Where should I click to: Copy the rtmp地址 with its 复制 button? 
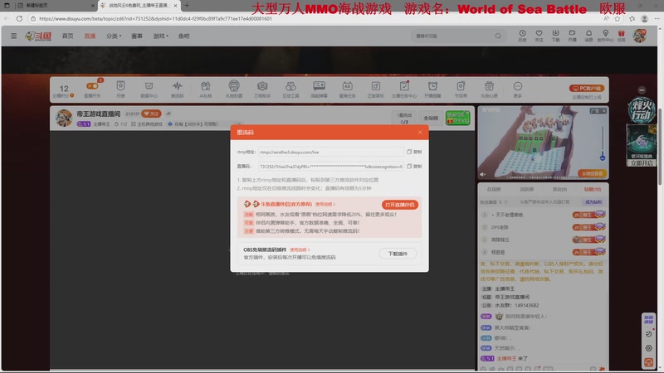click(x=414, y=152)
